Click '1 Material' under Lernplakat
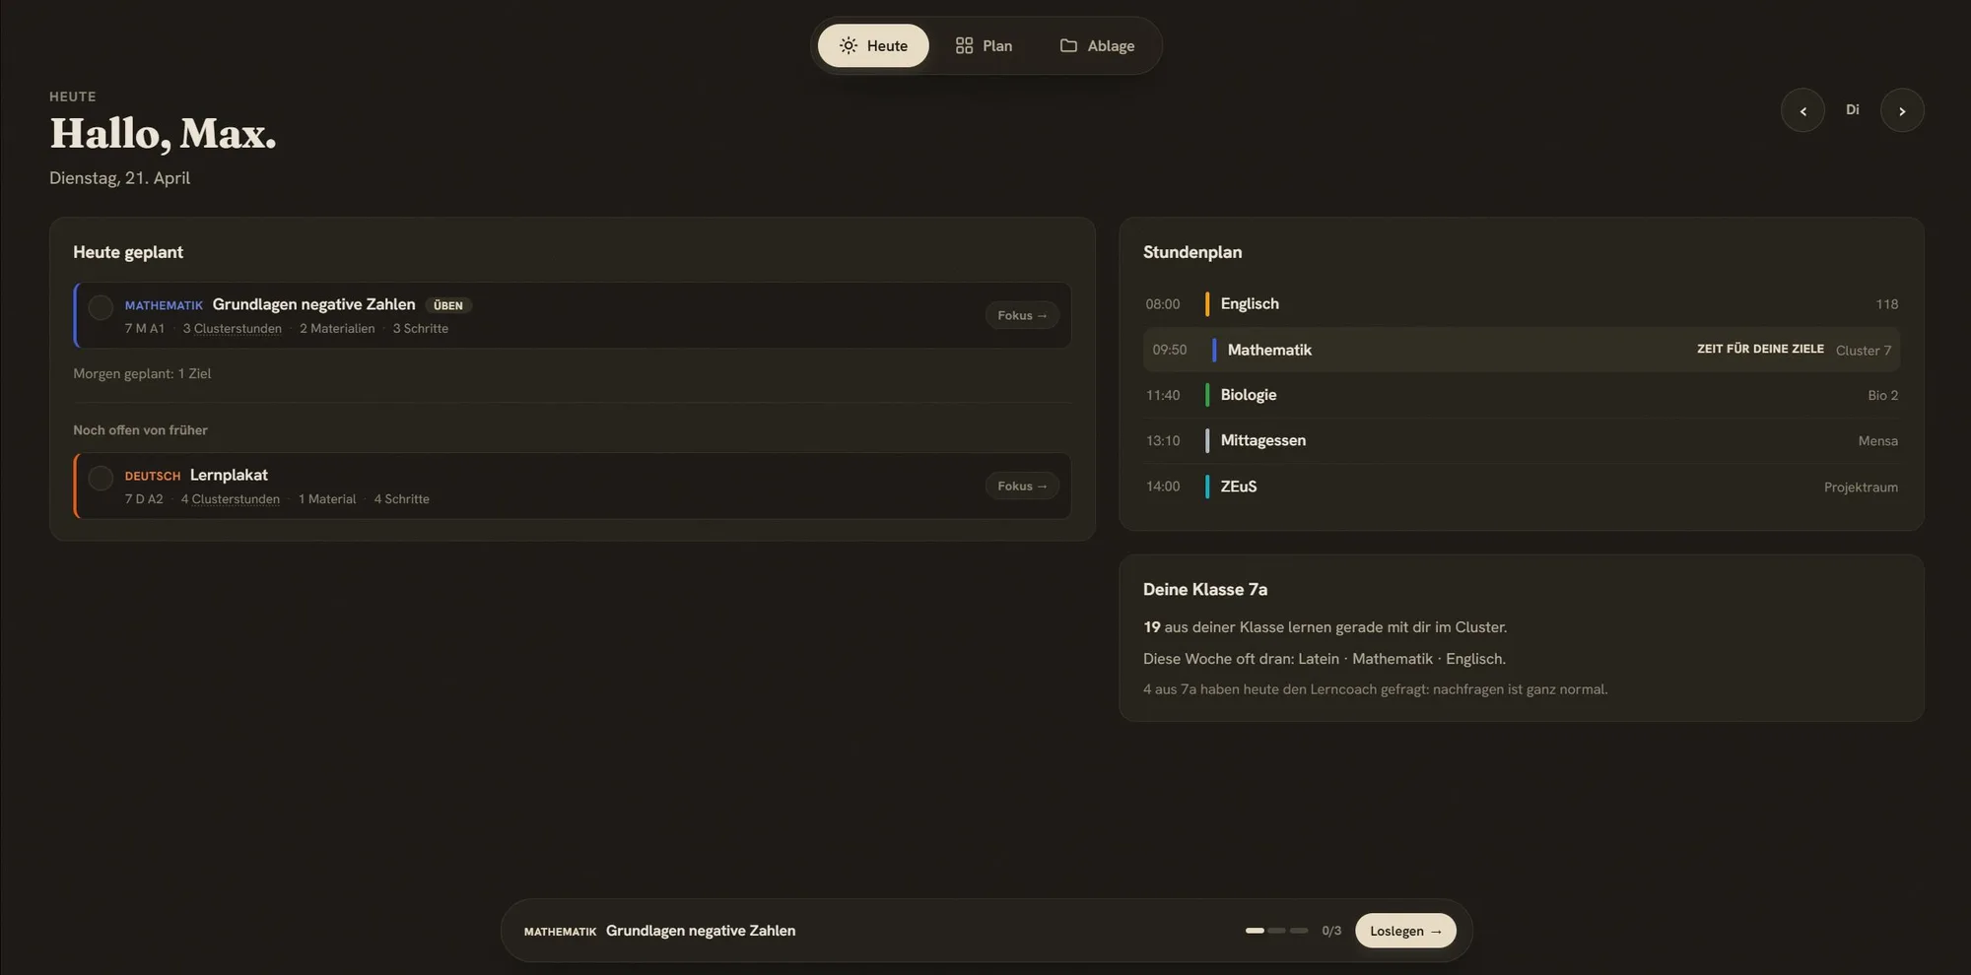Screen dimensions: 1971x975 point(327,499)
